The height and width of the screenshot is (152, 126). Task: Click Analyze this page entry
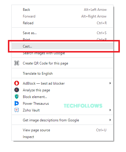pyautogui.click(x=63, y=90)
